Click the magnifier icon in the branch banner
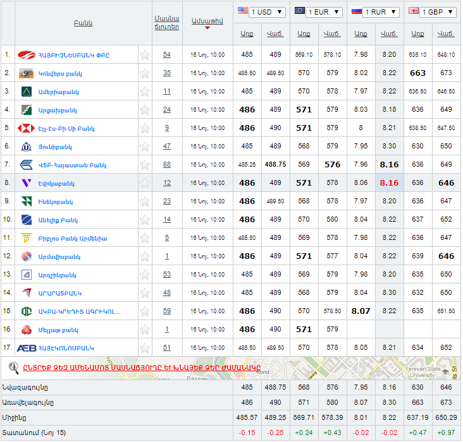463x442 pixels. (x=13, y=367)
